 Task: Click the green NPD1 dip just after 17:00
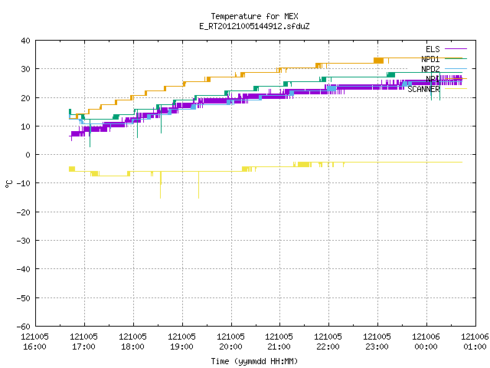[90, 133]
